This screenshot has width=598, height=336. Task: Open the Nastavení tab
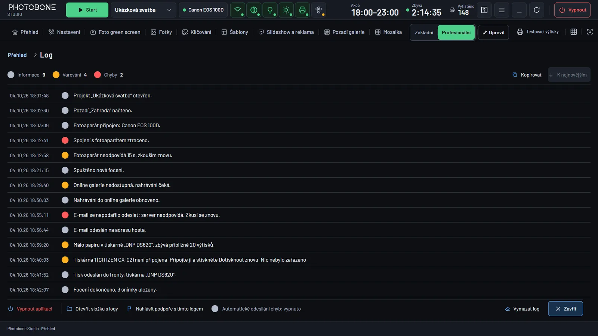[x=64, y=32]
